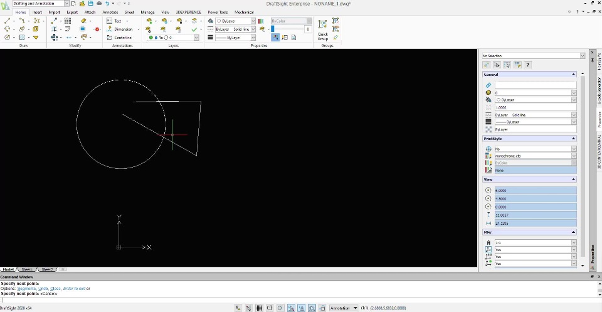
Task: Click the Undo option link in command window
Action: 43,289
